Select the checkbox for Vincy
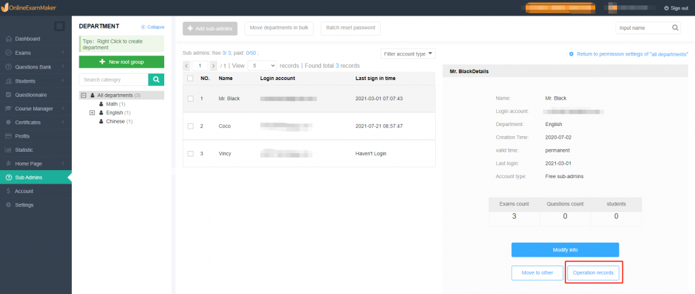695x294 pixels. tap(190, 154)
